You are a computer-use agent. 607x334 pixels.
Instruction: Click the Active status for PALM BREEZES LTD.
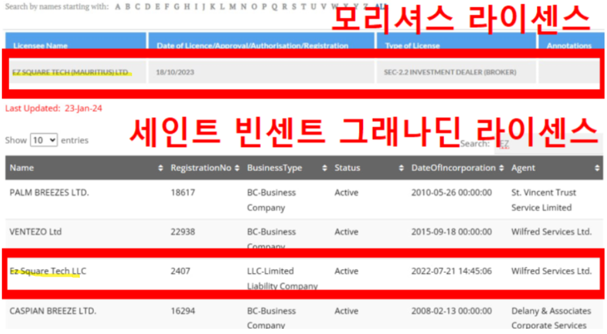[x=347, y=193]
